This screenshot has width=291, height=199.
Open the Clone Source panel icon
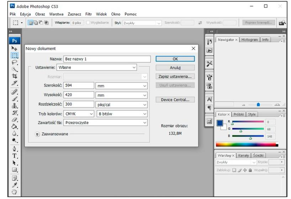pyautogui.click(x=209, y=86)
